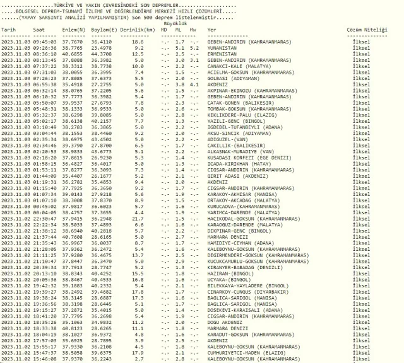The width and height of the screenshot is (404, 363).
Task: Click the line BÖLGESEL DEPREM-TSUNAMİ İZLEME VE DEĞERLENDİRME MERKEZİ
Action: coord(95,11)
